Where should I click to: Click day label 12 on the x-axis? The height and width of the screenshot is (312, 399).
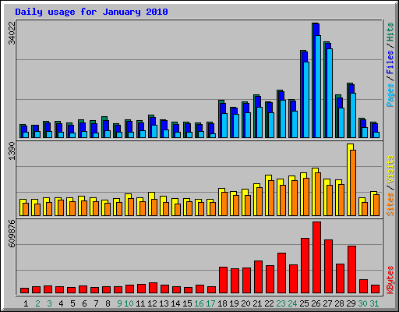pos(152,303)
